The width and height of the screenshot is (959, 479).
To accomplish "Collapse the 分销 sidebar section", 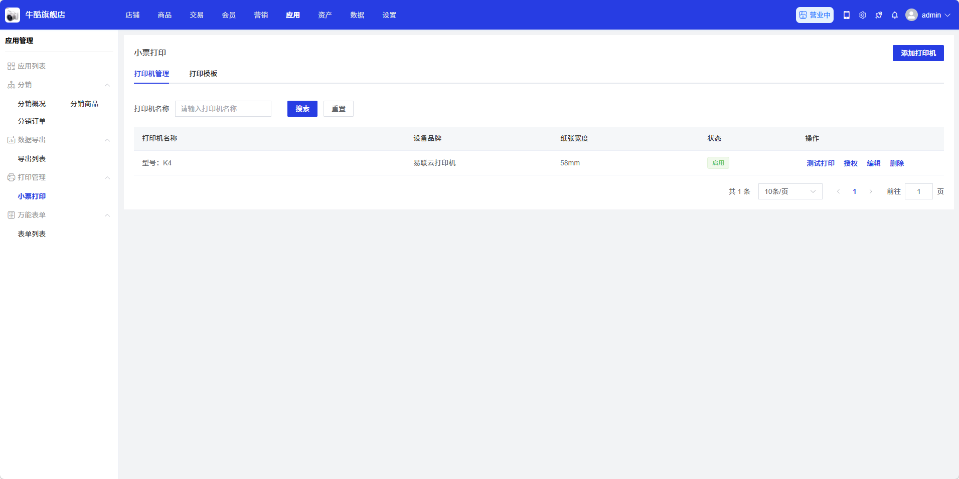I will tap(107, 85).
